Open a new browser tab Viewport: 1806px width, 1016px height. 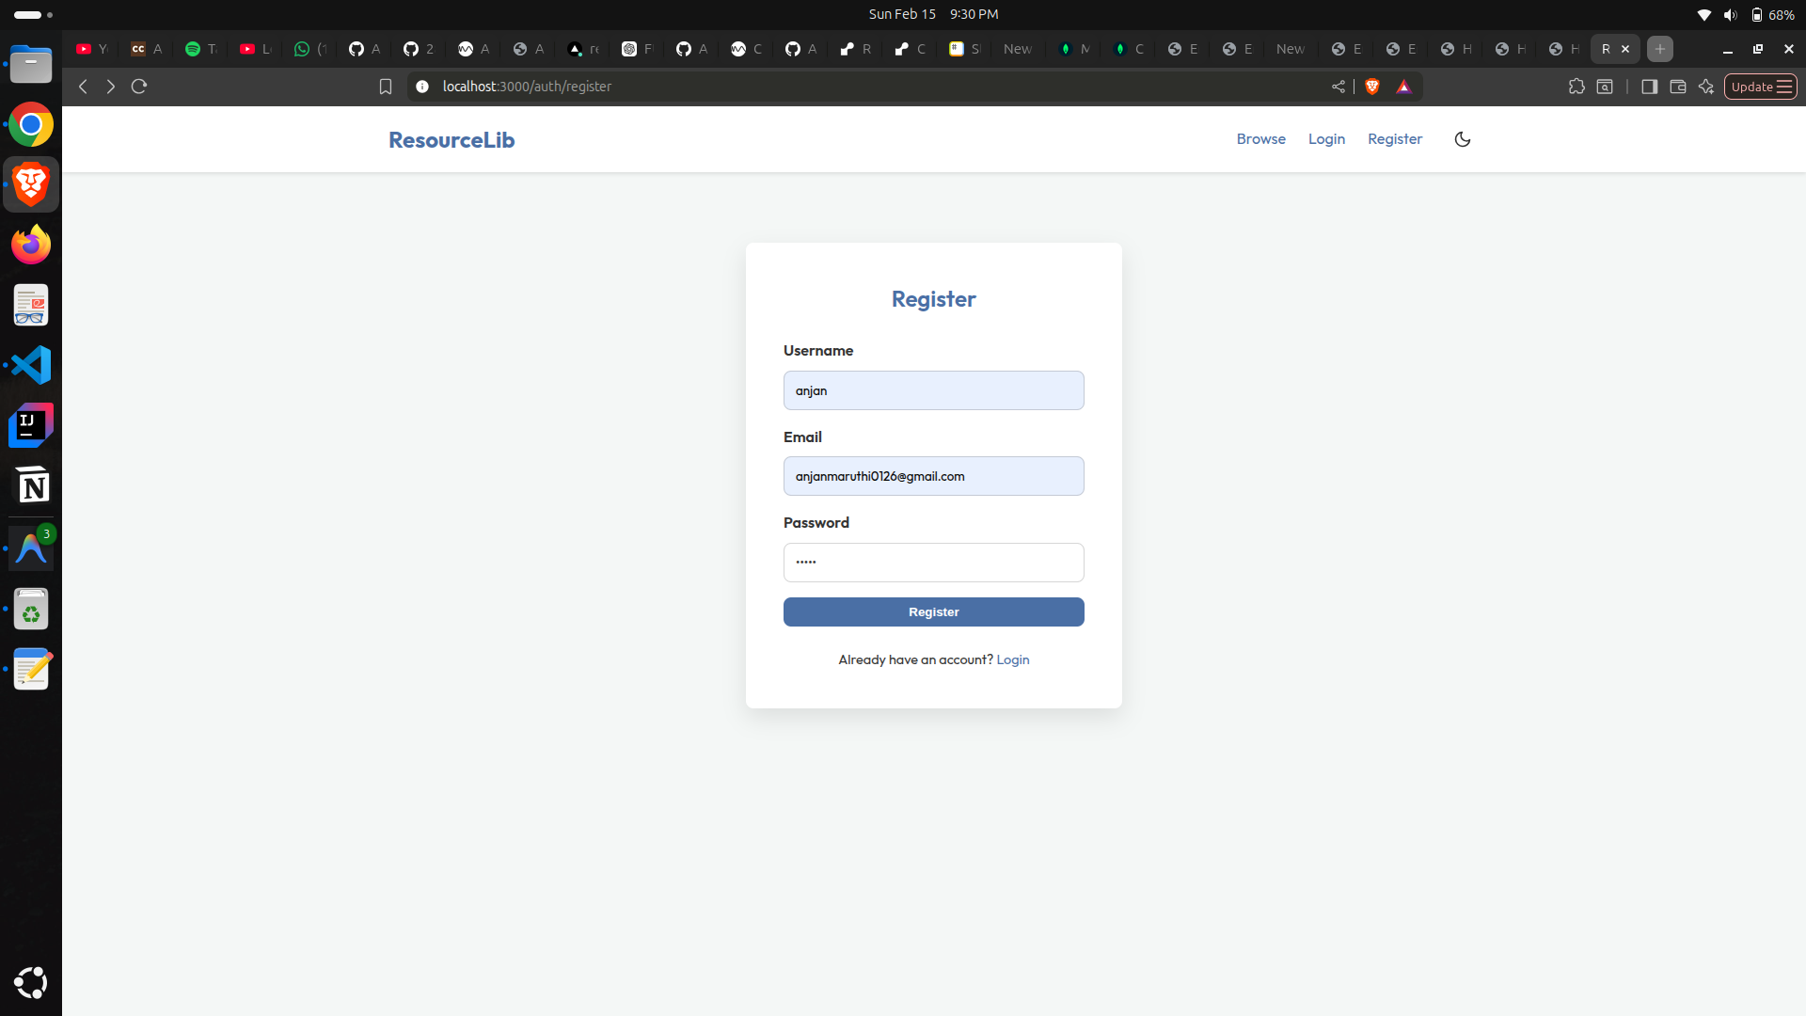coord(1660,49)
